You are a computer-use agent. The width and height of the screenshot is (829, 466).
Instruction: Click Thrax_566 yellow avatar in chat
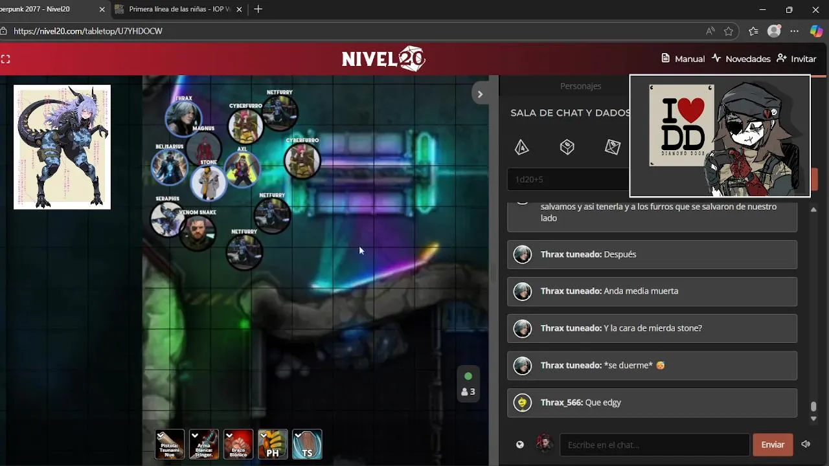(x=523, y=403)
